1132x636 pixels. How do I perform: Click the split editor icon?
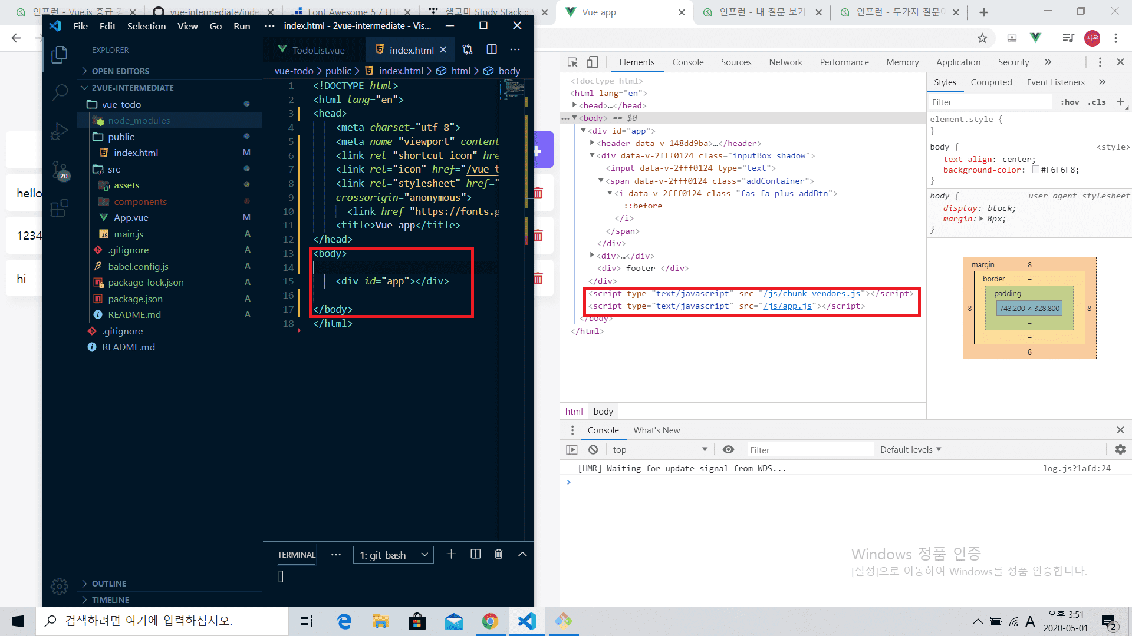[x=492, y=49]
